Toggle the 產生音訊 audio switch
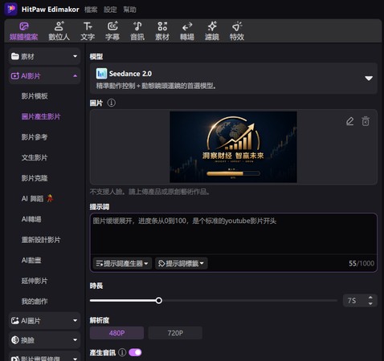The width and height of the screenshot is (384, 361). (x=135, y=352)
